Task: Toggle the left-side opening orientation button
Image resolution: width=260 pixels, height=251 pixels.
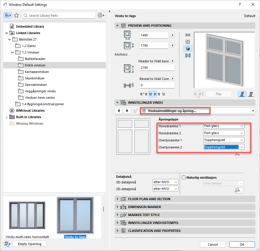Action: 242,94
